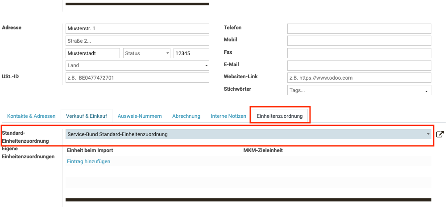Go to the Abrechnung tab
Viewport: 447px width, 209px height.
click(186, 116)
